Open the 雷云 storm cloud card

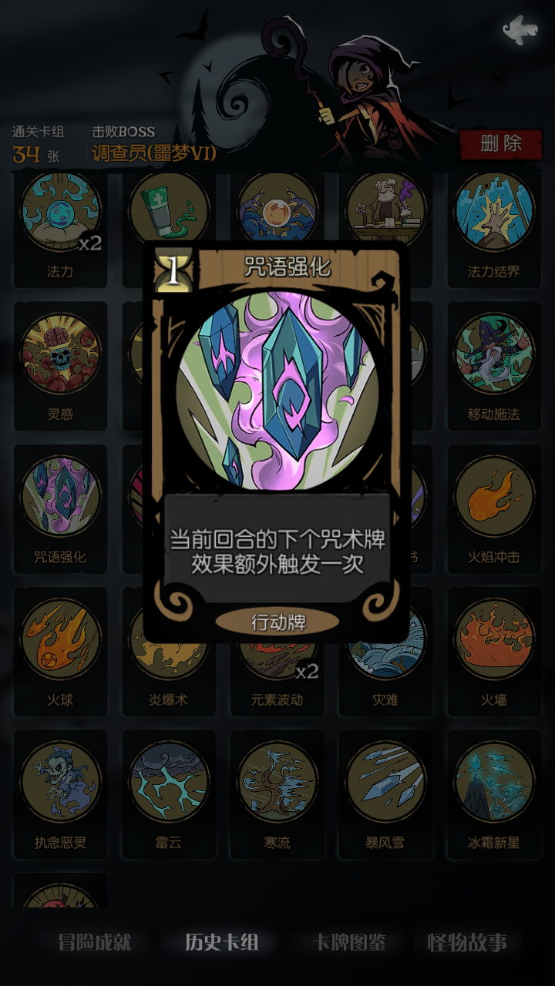pos(168,782)
